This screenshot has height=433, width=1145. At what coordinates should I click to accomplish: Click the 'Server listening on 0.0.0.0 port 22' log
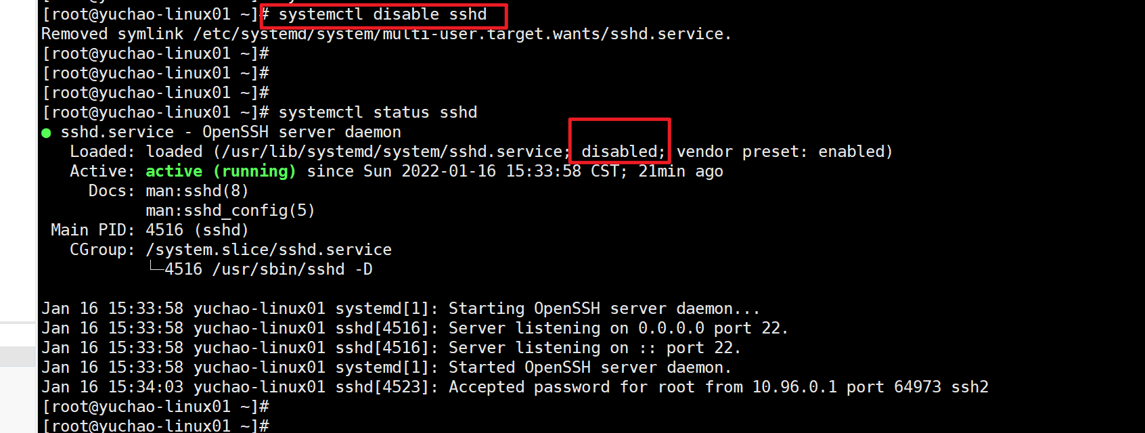coord(618,328)
